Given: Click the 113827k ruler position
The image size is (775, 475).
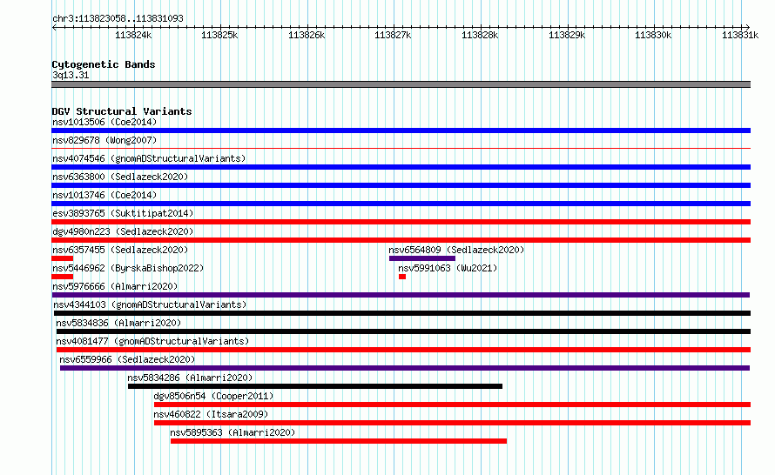Looking at the screenshot, I should (x=393, y=35).
